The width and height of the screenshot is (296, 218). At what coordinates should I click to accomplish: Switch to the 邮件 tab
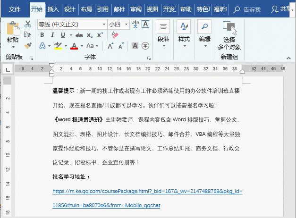point(119,9)
